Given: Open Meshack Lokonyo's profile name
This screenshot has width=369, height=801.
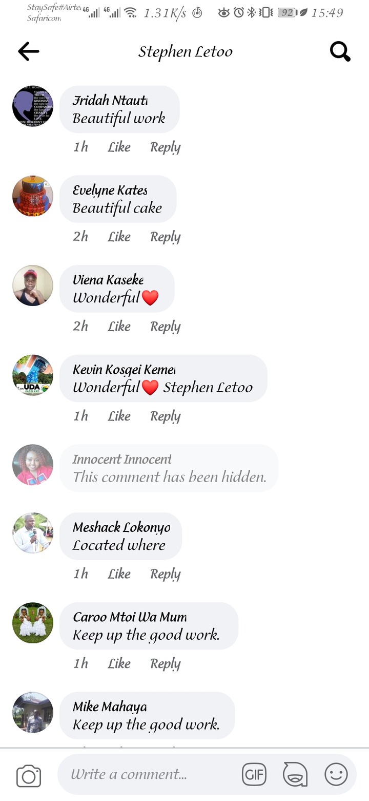Looking at the screenshot, I should tap(121, 527).
